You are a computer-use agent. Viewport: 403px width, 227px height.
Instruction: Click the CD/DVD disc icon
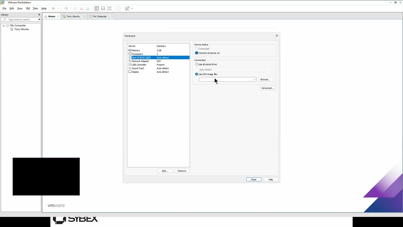(x=130, y=58)
